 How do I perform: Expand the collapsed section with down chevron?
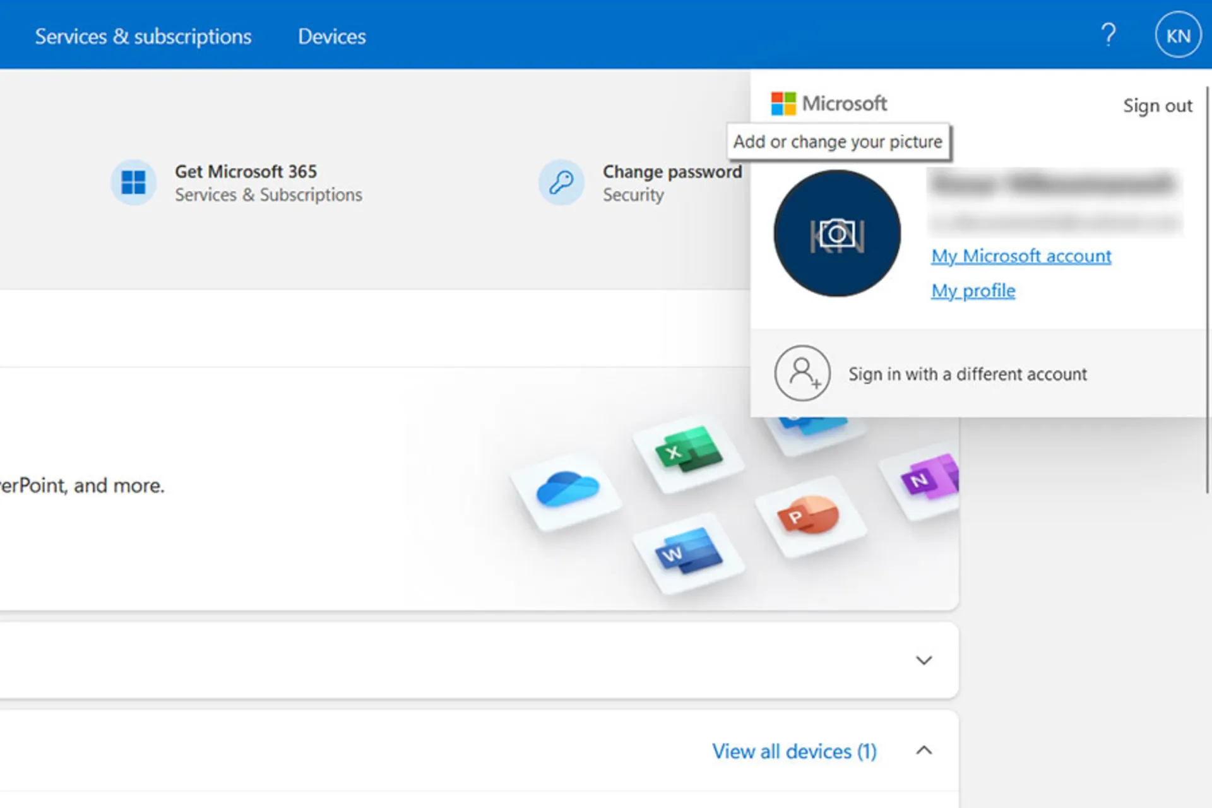point(924,660)
